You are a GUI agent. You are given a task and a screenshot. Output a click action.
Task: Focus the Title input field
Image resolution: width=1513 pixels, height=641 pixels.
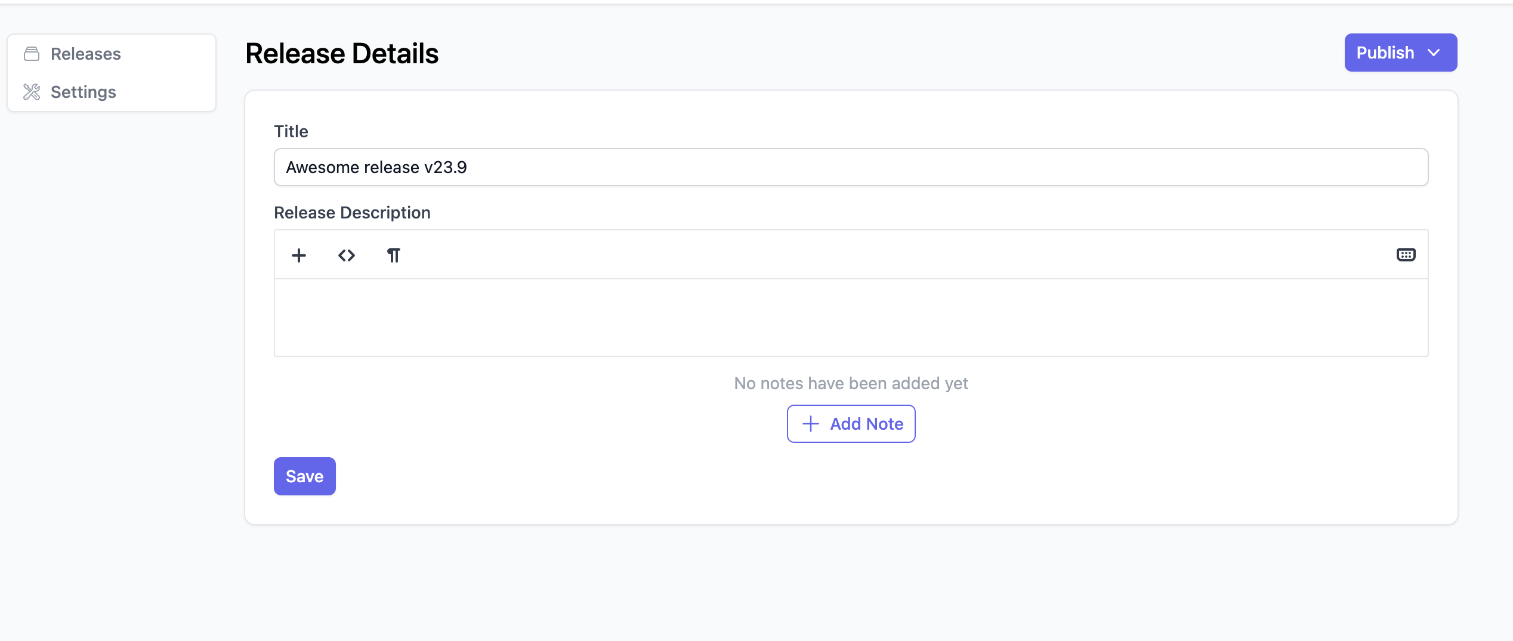click(x=851, y=167)
